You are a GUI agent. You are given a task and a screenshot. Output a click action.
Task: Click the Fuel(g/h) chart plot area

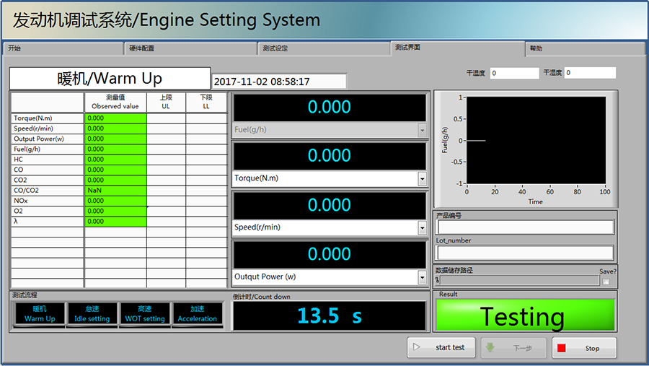[535, 140]
